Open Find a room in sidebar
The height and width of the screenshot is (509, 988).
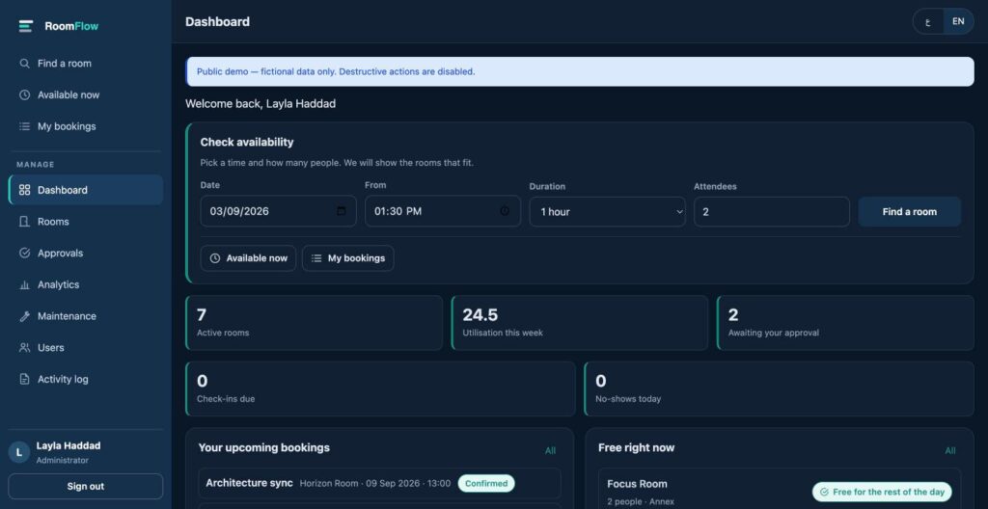[86, 64]
